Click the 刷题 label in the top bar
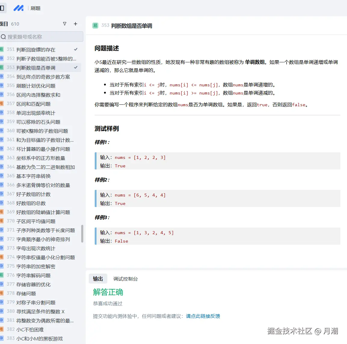 pos(36,8)
